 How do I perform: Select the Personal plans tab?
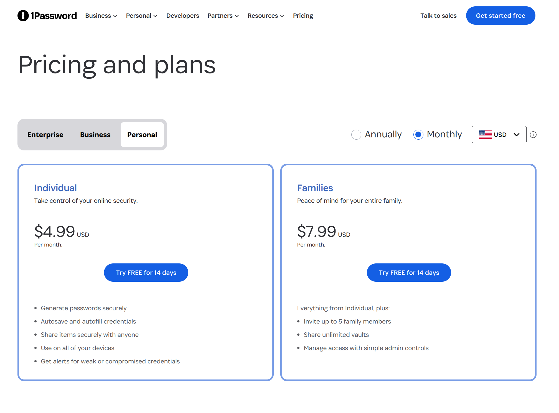click(x=142, y=135)
